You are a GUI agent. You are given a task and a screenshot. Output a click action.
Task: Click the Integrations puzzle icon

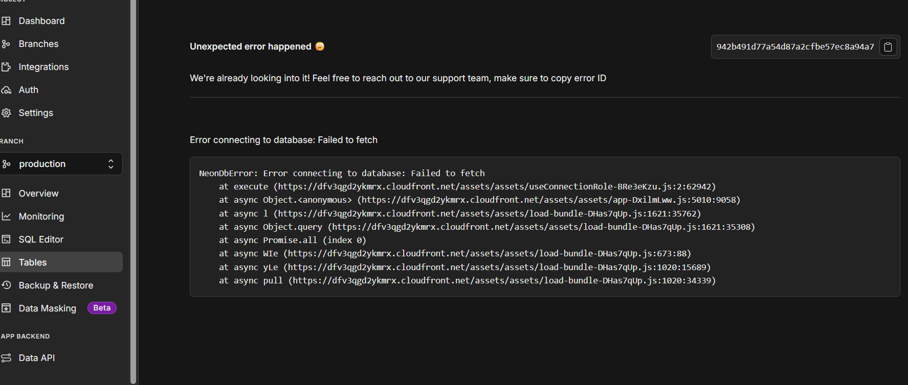(6, 67)
